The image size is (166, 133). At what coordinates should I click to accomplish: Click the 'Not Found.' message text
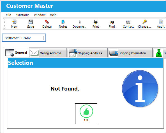coord(65,89)
